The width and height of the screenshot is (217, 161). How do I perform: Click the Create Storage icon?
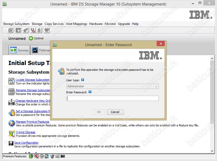(x=12, y=134)
